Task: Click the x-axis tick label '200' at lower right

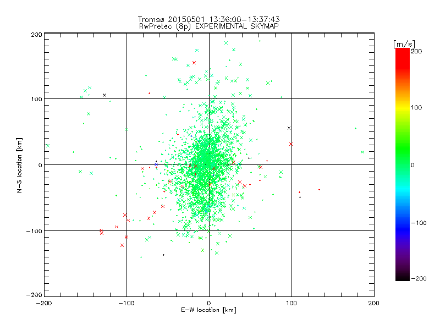Action: coord(374,303)
